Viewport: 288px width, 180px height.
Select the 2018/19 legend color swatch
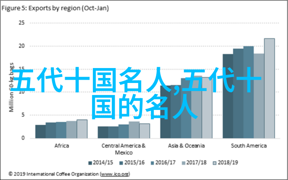coord(215,163)
